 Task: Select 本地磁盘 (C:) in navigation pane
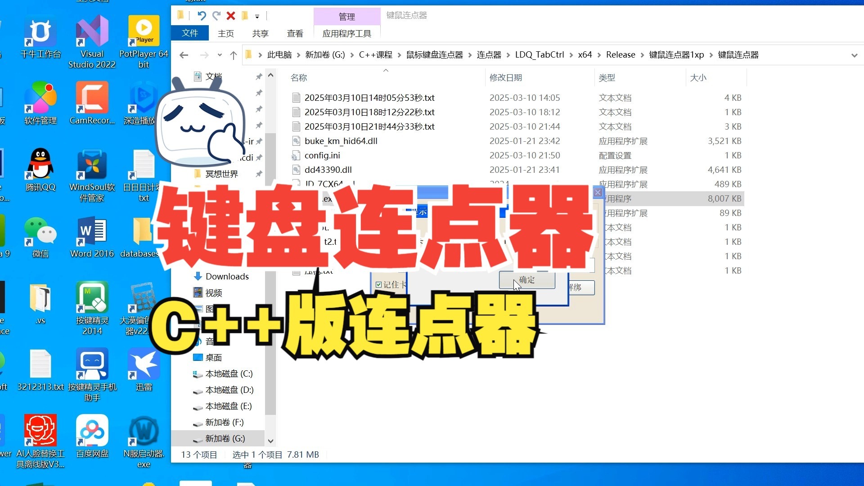point(223,373)
